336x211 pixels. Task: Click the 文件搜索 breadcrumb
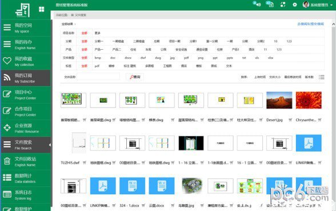(81, 15)
